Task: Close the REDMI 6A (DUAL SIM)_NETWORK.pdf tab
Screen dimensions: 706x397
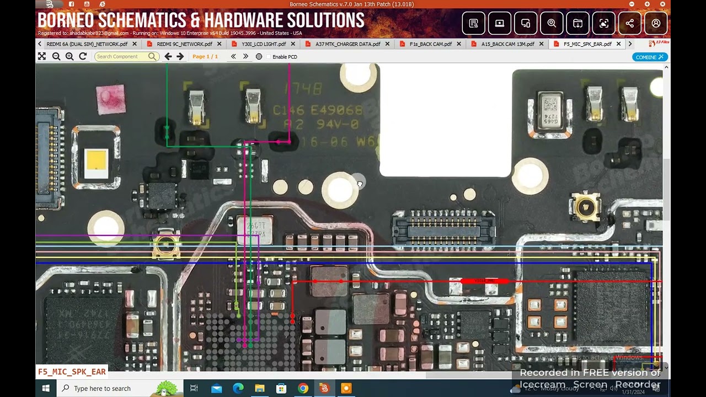Action: point(135,44)
